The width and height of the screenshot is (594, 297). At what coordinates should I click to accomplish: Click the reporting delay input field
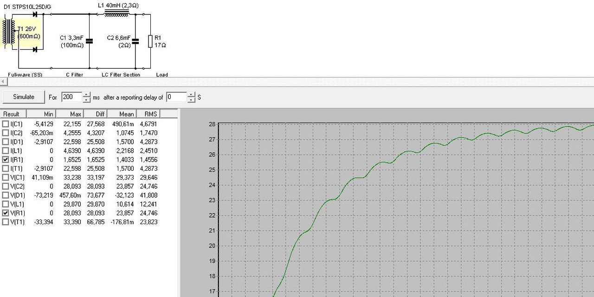tap(176, 97)
